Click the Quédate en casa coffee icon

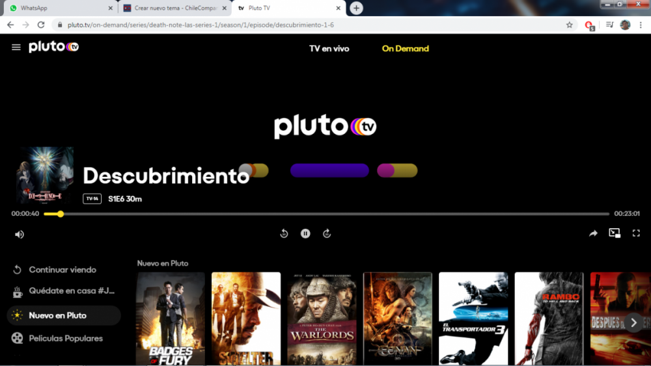coord(17,292)
